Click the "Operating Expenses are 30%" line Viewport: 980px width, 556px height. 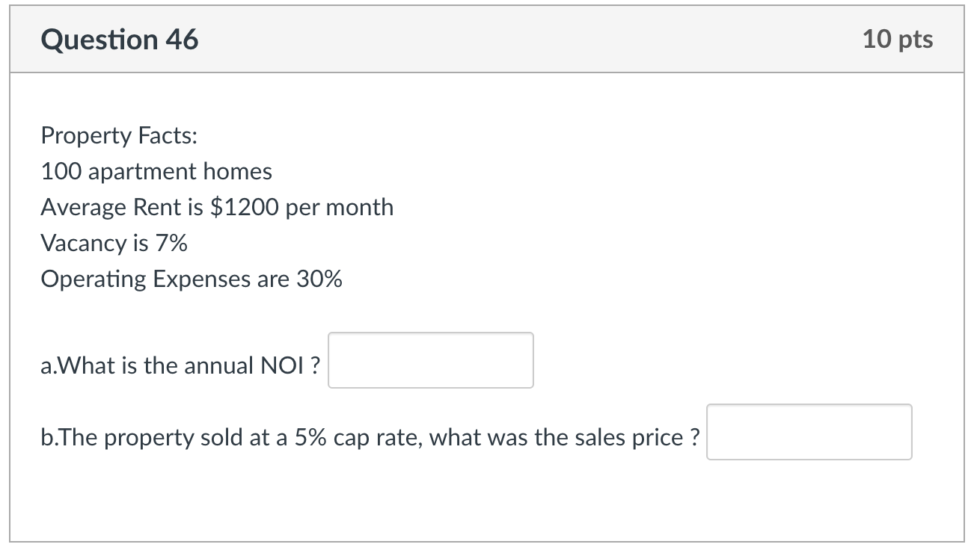click(x=192, y=279)
